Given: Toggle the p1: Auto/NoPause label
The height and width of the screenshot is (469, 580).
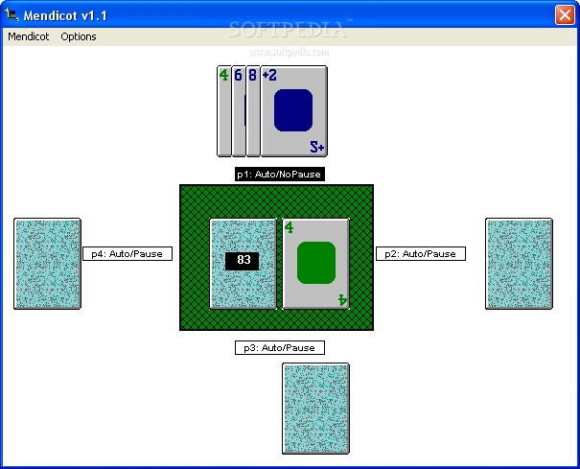Looking at the screenshot, I should [x=280, y=175].
